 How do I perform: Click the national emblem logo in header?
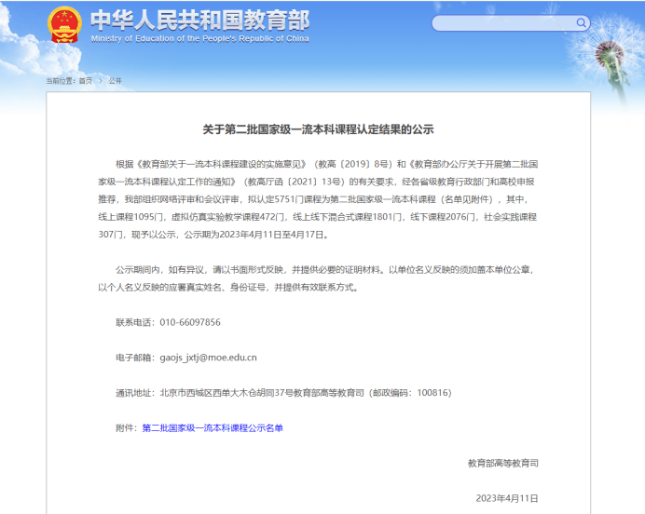[x=64, y=25]
